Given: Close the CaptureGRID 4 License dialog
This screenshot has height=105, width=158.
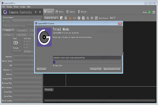Looking at the screenshot, I should (x=120, y=24).
